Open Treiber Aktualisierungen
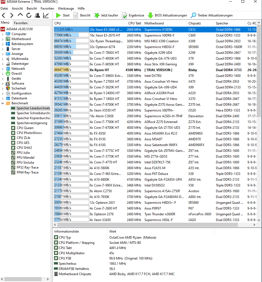Viewport: 262px width, 282px height. (x=211, y=15)
